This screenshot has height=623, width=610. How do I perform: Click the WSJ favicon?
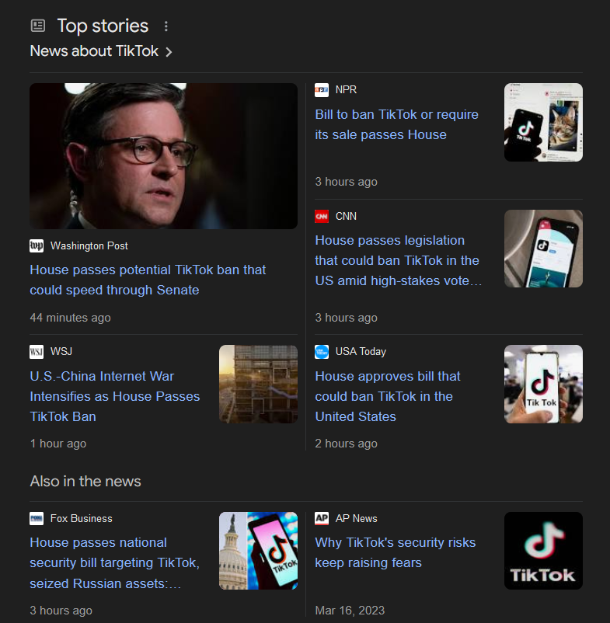pyautogui.click(x=37, y=352)
